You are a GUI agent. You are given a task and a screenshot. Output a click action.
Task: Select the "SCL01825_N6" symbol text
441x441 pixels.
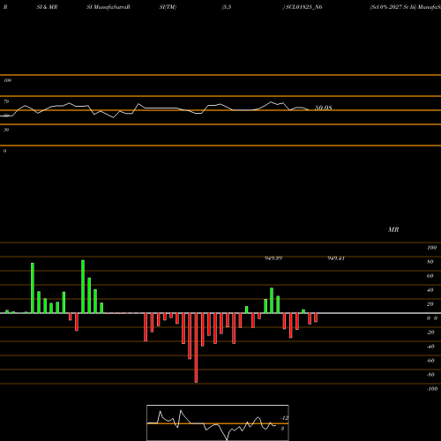tap(304, 7)
